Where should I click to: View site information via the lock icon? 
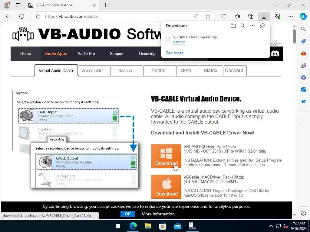[x=38, y=16]
